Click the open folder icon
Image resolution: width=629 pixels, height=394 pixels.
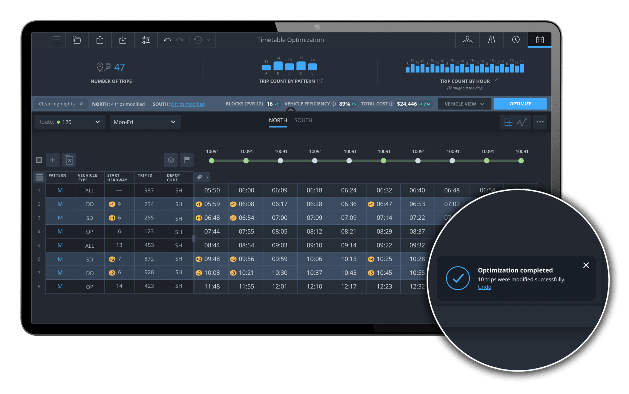tap(77, 40)
